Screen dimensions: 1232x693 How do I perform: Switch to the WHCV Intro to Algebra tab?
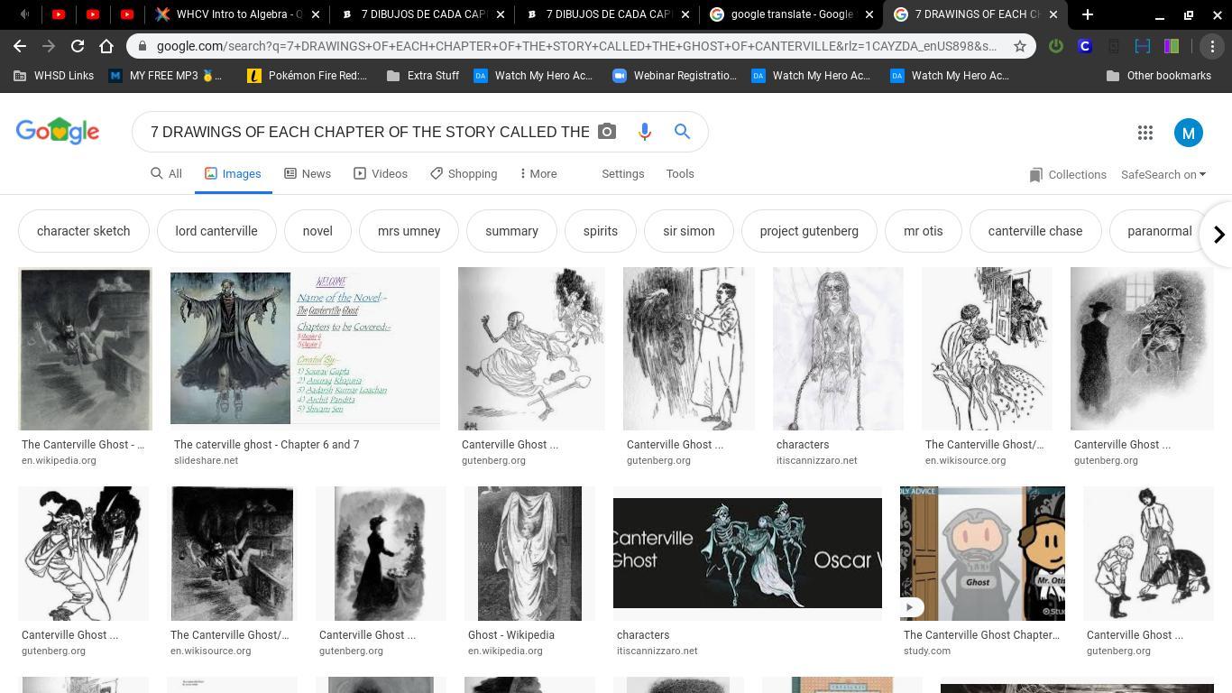239,14
